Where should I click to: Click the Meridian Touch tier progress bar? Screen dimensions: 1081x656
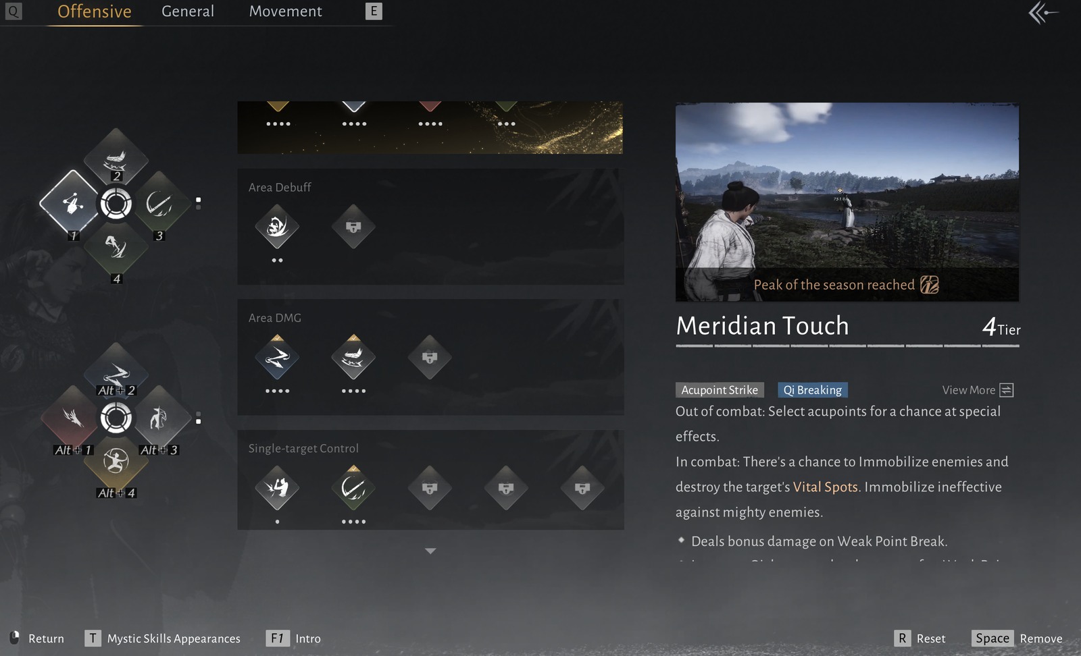coord(847,346)
